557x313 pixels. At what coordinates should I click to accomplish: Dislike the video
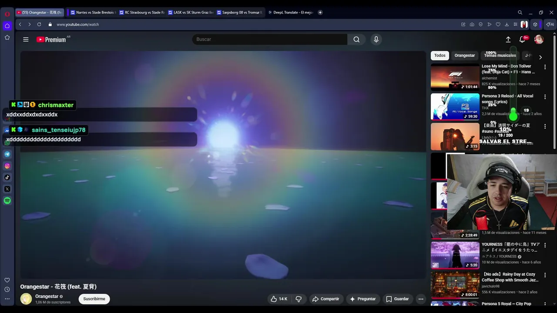(299, 299)
